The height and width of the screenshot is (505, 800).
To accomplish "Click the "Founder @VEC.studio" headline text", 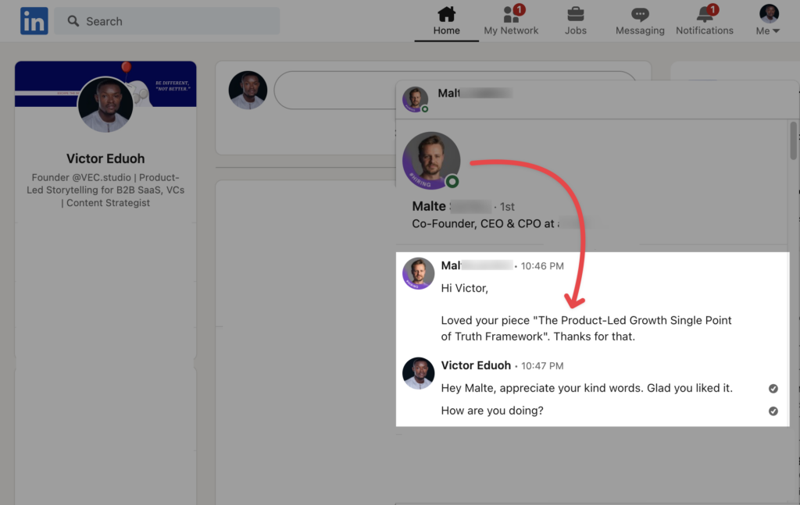I will [105, 190].
